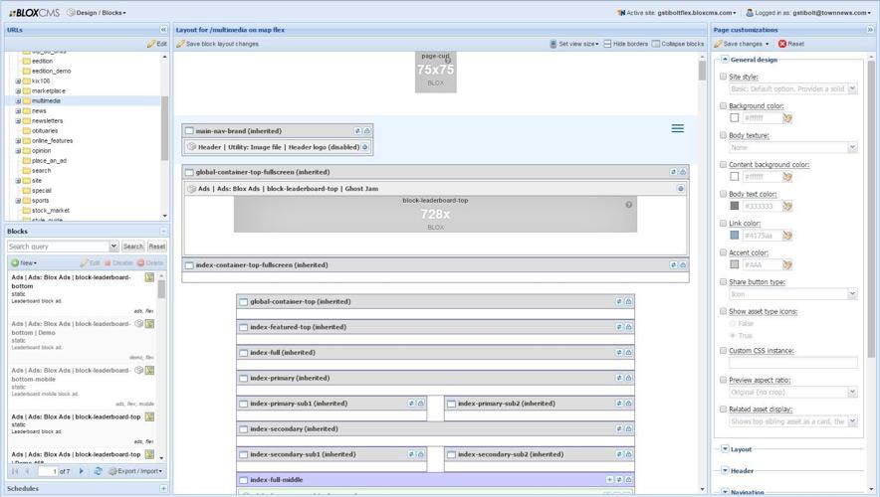Enable the Body texture checkbox
The image size is (880, 497).
pos(723,135)
